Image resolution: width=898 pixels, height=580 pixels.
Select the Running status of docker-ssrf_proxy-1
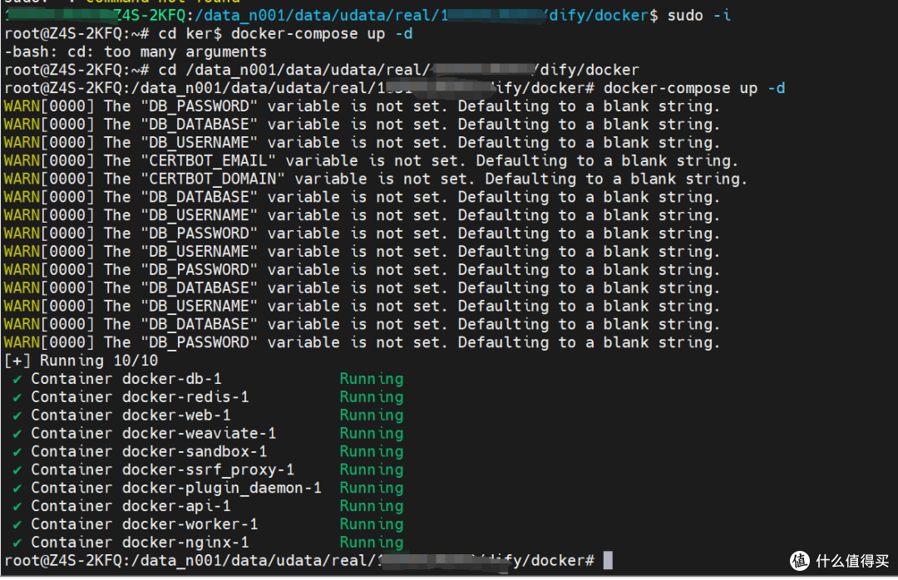pyautogui.click(x=371, y=469)
